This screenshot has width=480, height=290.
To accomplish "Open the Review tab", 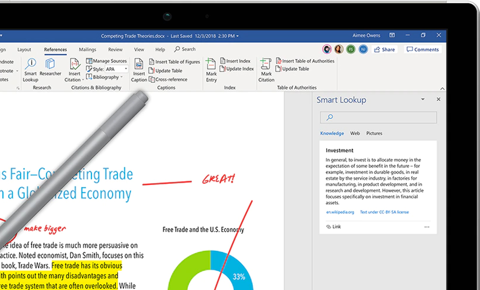I will [x=115, y=49].
